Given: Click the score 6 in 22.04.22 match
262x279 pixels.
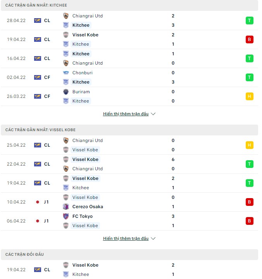Looking at the screenshot, I should (x=173, y=159).
